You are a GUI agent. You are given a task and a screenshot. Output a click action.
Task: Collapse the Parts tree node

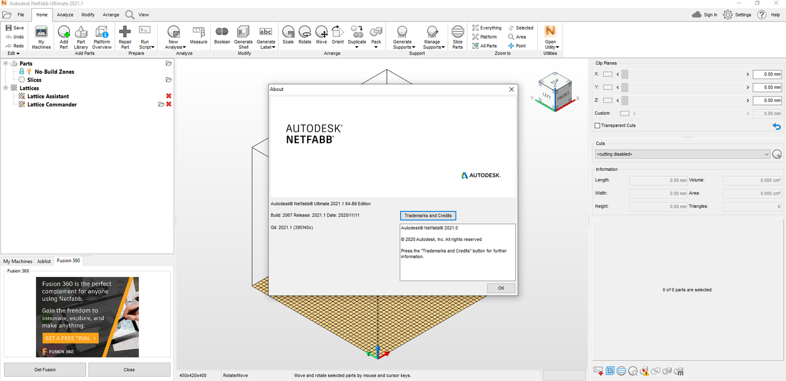6,63
